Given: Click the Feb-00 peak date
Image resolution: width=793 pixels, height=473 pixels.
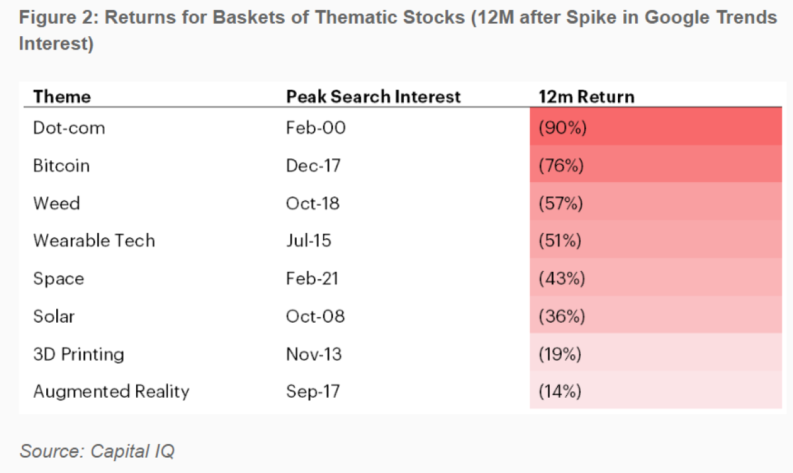Looking at the screenshot, I should [315, 128].
